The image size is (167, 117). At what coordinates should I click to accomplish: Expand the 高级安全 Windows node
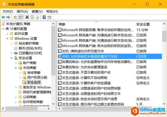tap(16, 87)
